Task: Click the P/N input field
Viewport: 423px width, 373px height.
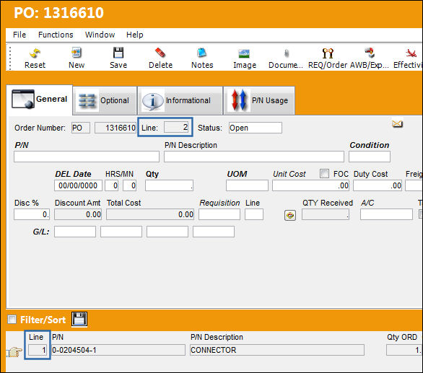Action: coord(87,157)
